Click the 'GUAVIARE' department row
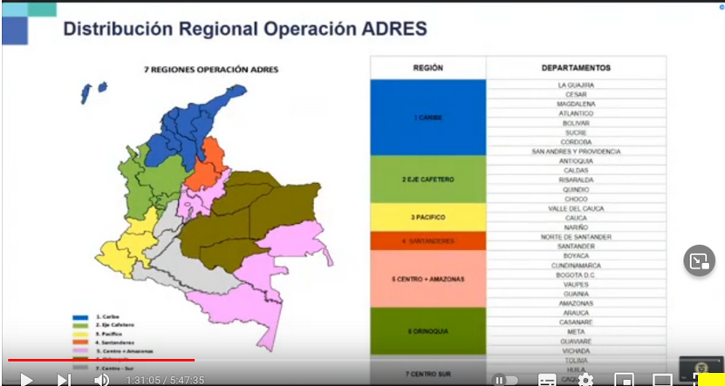Image resolution: width=725 pixels, height=386 pixels. [x=576, y=342]
